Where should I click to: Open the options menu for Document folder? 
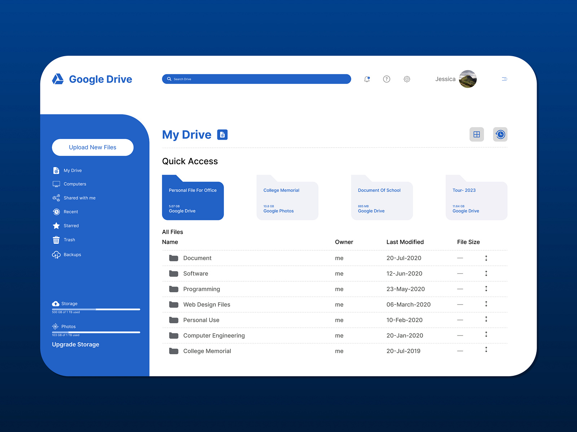tap(486, 258)
